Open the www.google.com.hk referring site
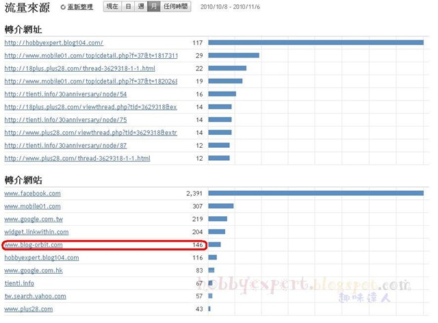 pos(34,270)
